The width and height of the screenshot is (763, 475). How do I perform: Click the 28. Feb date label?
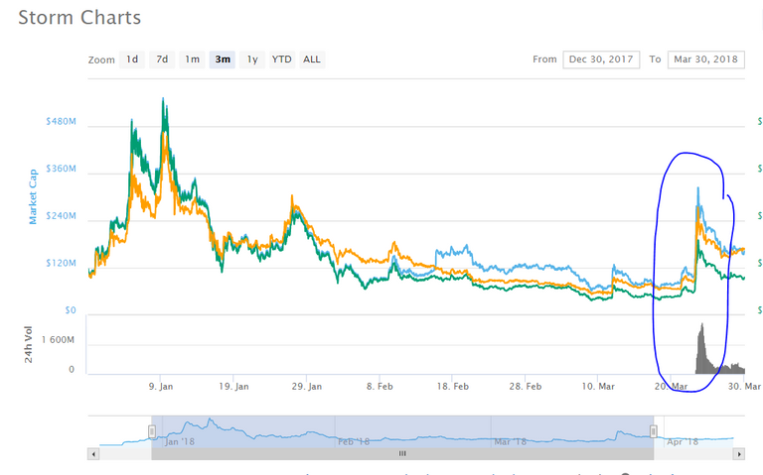(x=526, y=387)
